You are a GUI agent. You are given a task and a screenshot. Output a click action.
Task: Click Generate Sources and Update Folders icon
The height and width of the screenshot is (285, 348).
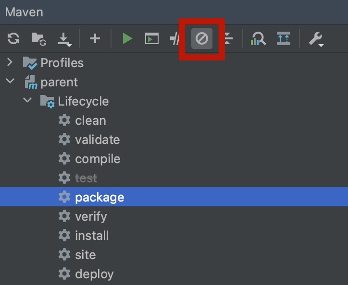38,38
